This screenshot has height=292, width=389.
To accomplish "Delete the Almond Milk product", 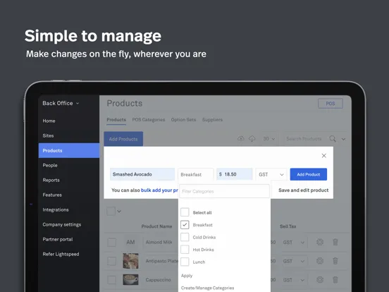I will [x=335, y=242].
